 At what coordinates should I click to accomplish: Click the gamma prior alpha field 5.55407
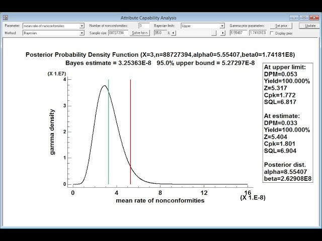pyautogui.click(x=238, y=33)
